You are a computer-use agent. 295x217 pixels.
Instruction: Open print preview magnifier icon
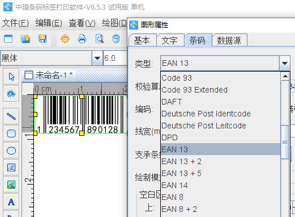coord(100,39)
